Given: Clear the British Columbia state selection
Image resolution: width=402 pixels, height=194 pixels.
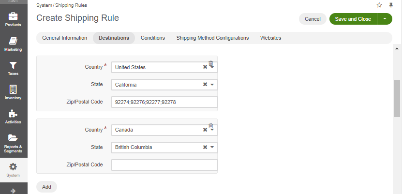Looking at the screenshot, I should (205, 147).
